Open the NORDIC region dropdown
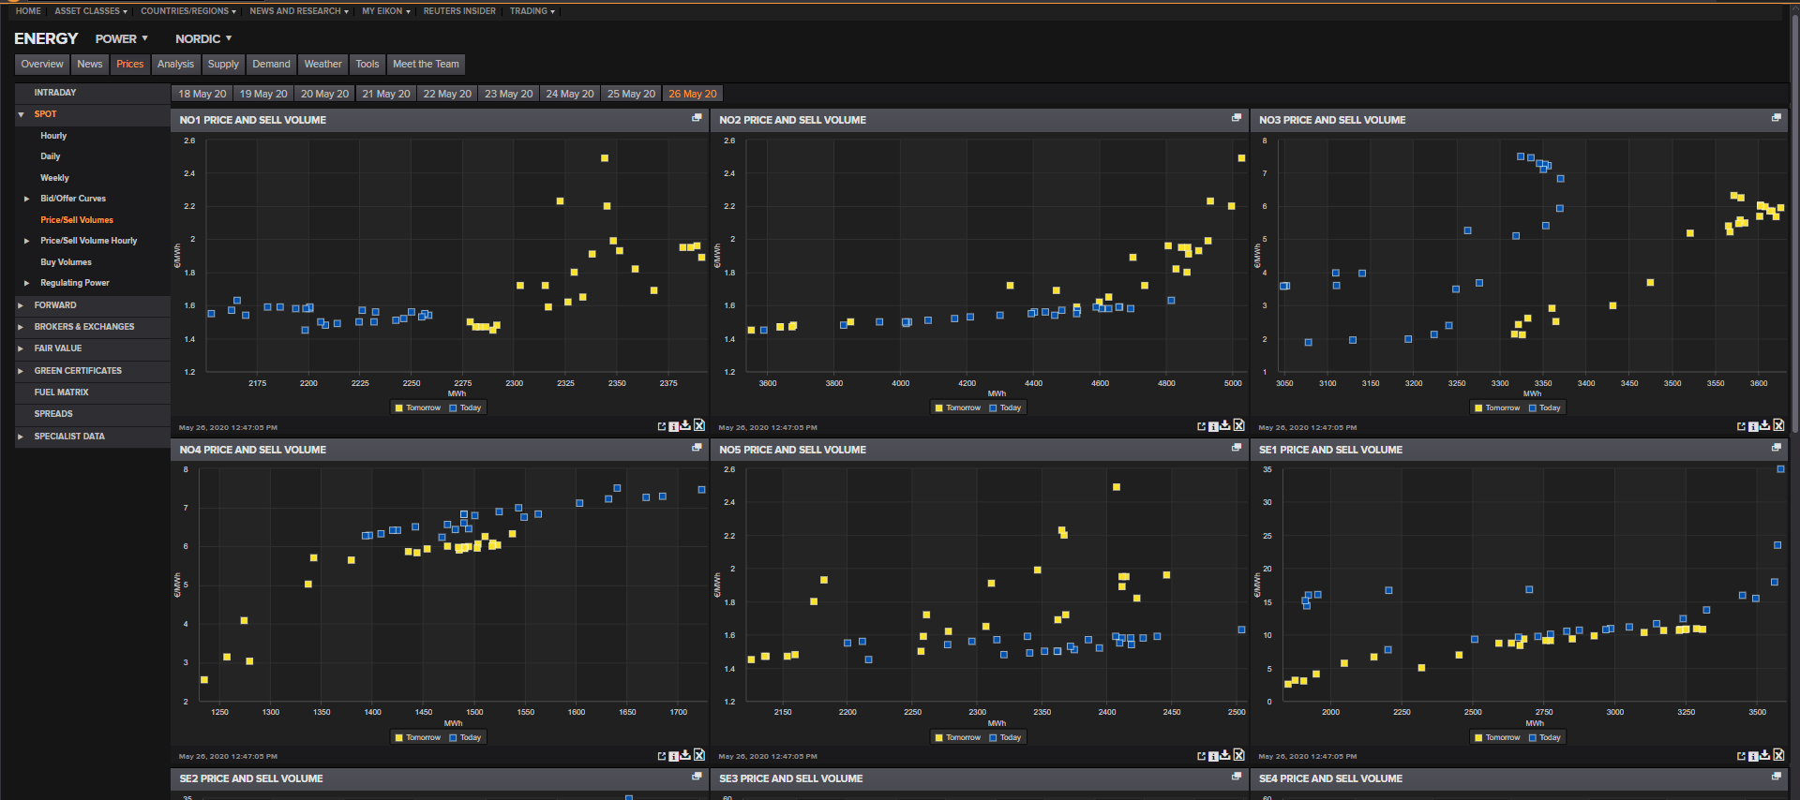 tap(202, 38)
